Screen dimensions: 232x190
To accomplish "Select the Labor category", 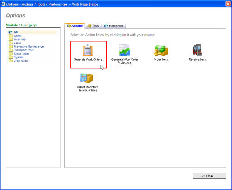I will point(17,43).
